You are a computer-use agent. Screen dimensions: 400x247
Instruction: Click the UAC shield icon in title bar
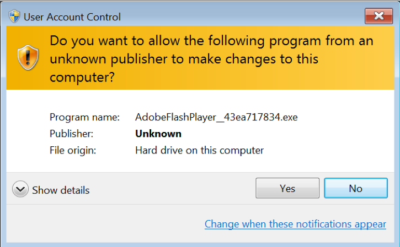point(14,17)
